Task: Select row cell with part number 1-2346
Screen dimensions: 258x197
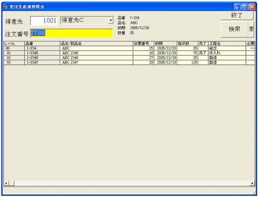Action: coord(42,58)
